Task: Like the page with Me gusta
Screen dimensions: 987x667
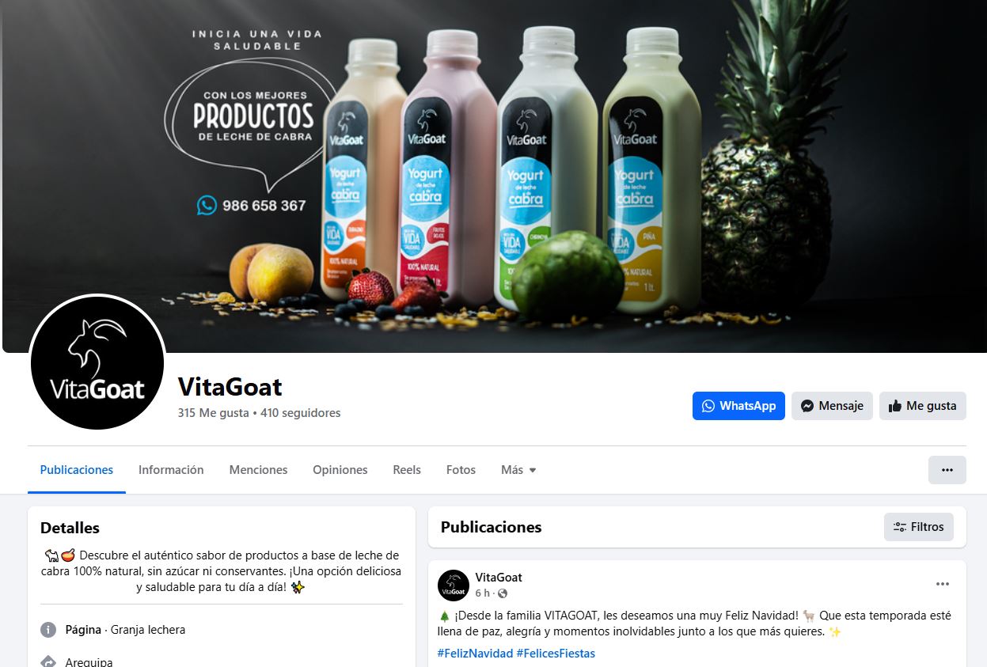Action: pos(922,406)
